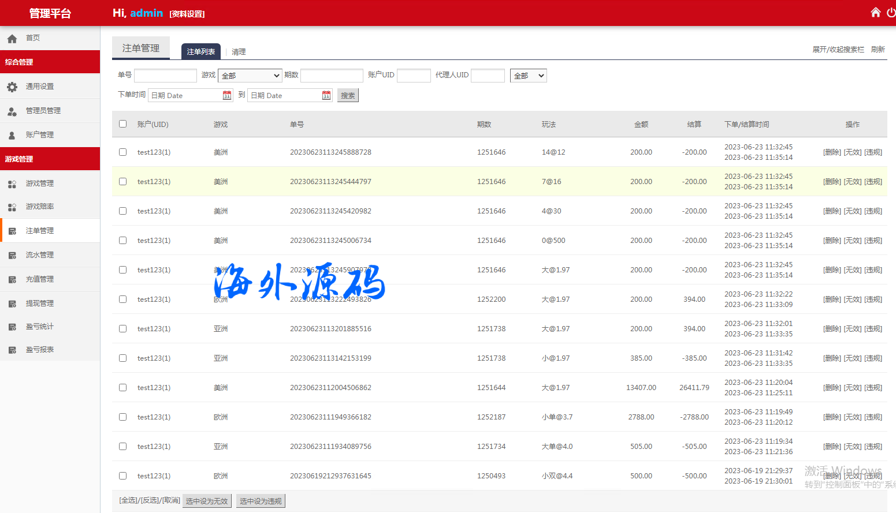Click the gear icon beside 通用设置
Screen dimensions: 896x513
[x=12, y=87]
